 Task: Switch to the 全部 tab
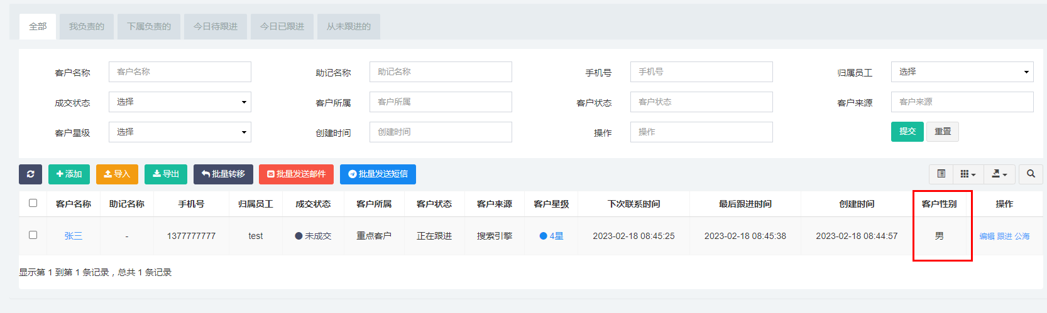tap(38, 26)
